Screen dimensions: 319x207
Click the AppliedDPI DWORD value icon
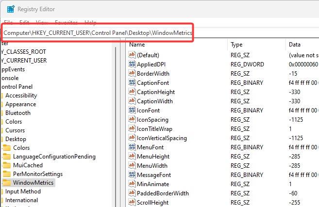(x=132, y=64)
